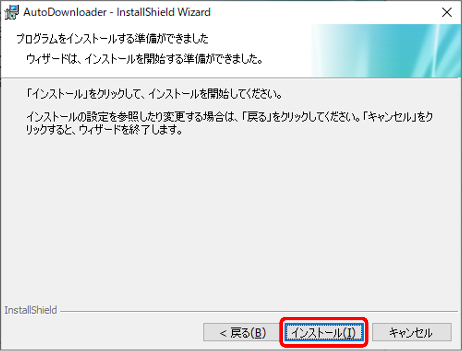This screenshot has width=462, height=351.
Task: Click the quoted 「キャンセル」 word in the paragraph
Action: tap(390, 117)
